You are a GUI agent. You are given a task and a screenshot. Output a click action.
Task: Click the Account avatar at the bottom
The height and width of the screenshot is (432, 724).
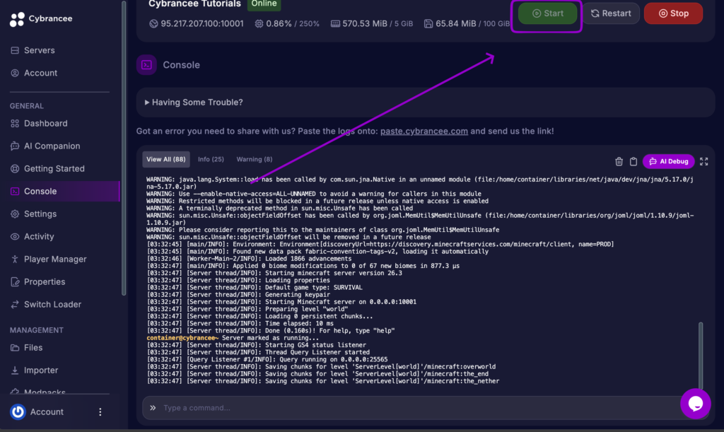(x=18, y=411)
